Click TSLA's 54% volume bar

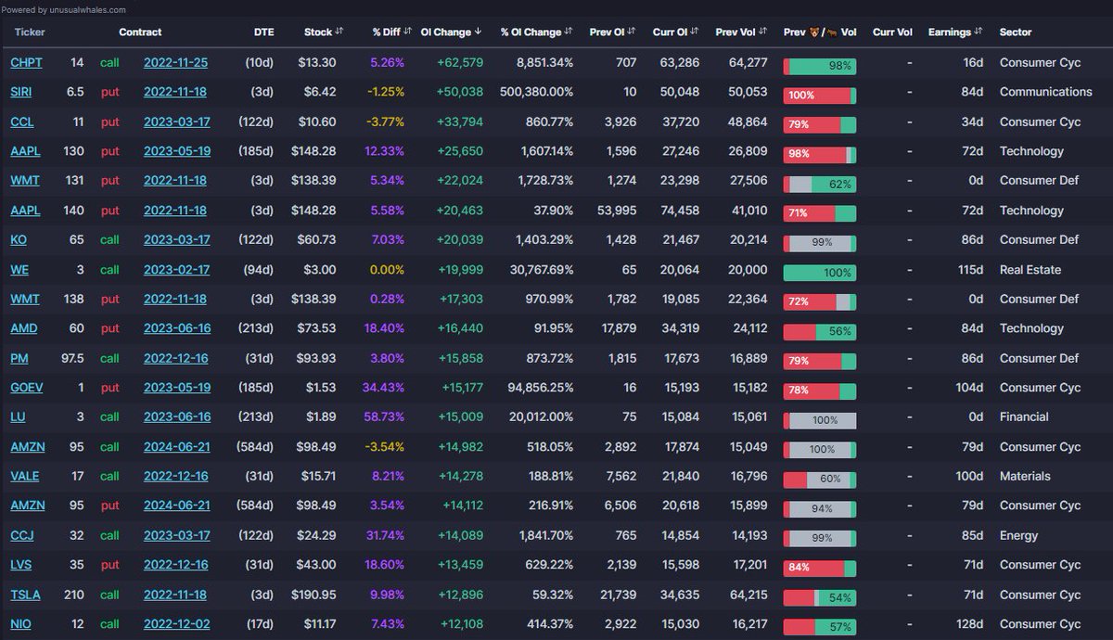820,598
